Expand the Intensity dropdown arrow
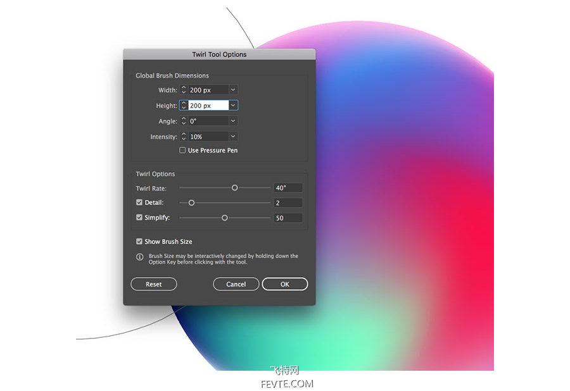The height and width of the screenshot is (391, 570). point(233,137)
